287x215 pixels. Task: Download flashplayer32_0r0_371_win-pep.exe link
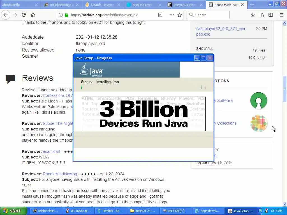click(x=221, y=31)
